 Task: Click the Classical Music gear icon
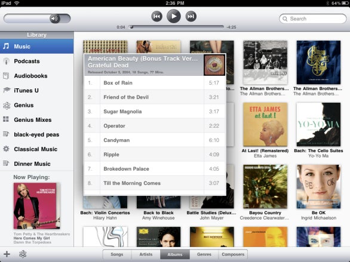tap(6, 149)
